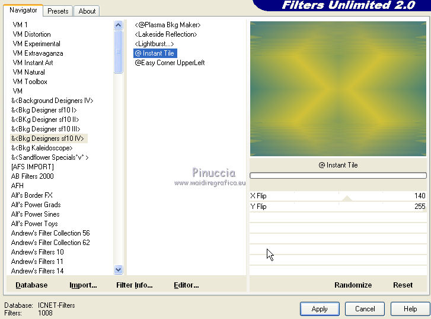Randomize the filter settings
This screenshot has height=319, width=431.
coord(353,285)
